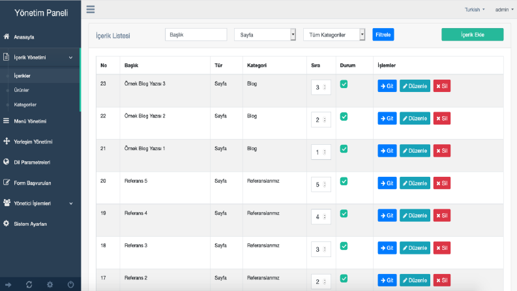517x291 pixels.
Task: Click Sil for Örnek Blog Yazısı 3
Action: (x=442, y=86)
